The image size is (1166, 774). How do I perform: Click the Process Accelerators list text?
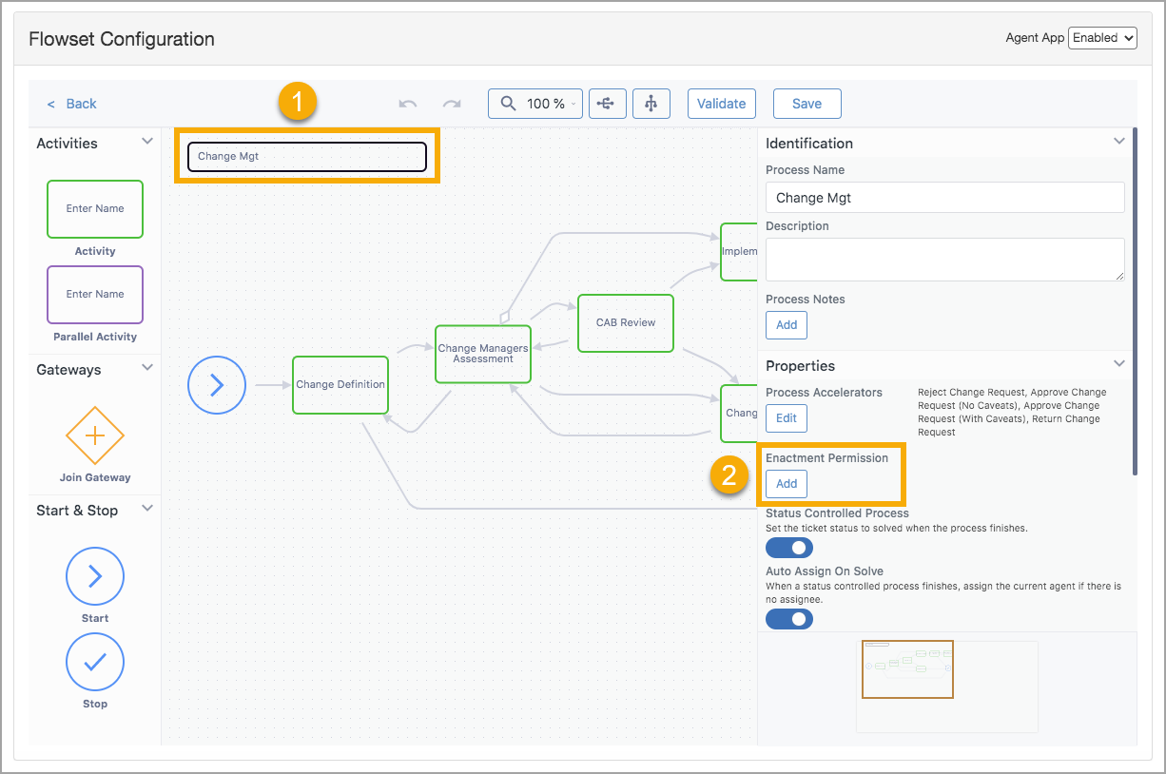(x=1012, y=412)
